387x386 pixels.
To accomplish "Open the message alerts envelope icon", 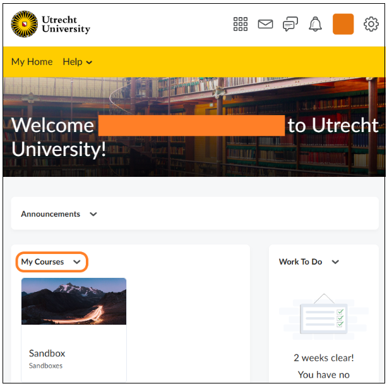I will (x=265, y=24).
